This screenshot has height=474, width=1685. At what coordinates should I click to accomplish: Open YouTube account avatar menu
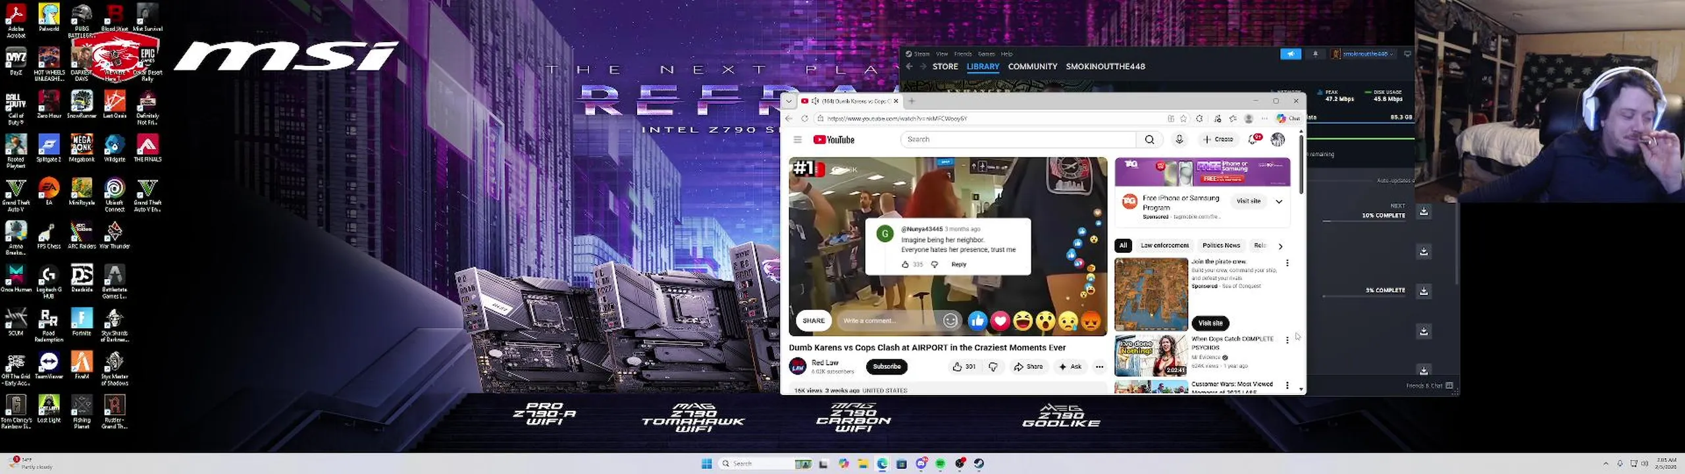tap(1278, 139)
